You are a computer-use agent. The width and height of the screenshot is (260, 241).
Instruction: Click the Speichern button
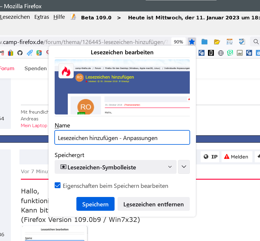[95, 204]
